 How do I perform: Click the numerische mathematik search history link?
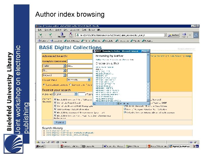coord(70,133)
